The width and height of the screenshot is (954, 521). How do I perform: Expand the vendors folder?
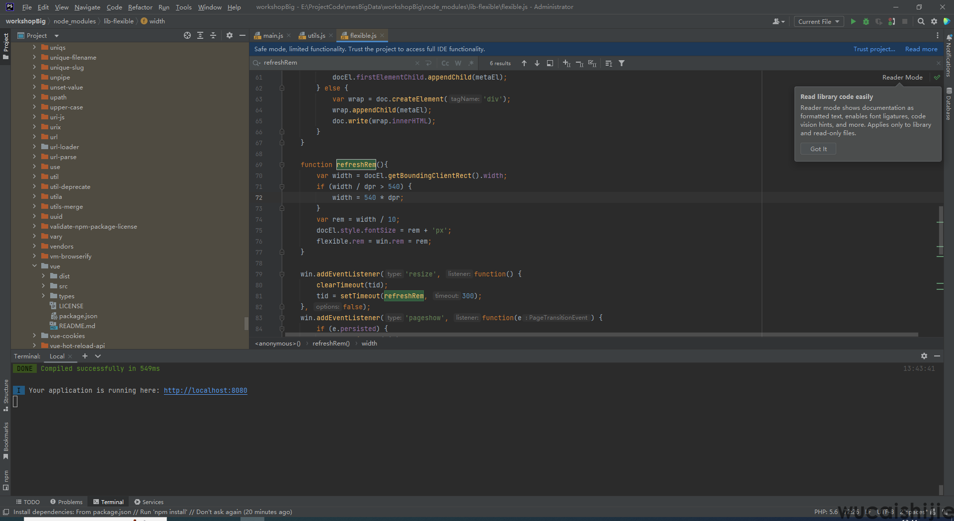[34, 246]
